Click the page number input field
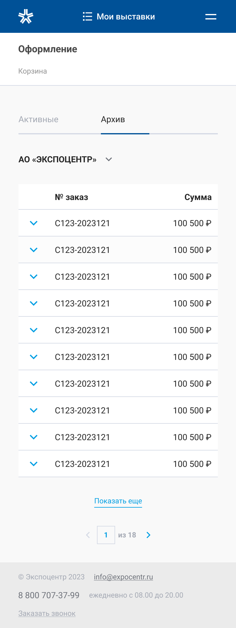The image size is (236, 628). 106,535
